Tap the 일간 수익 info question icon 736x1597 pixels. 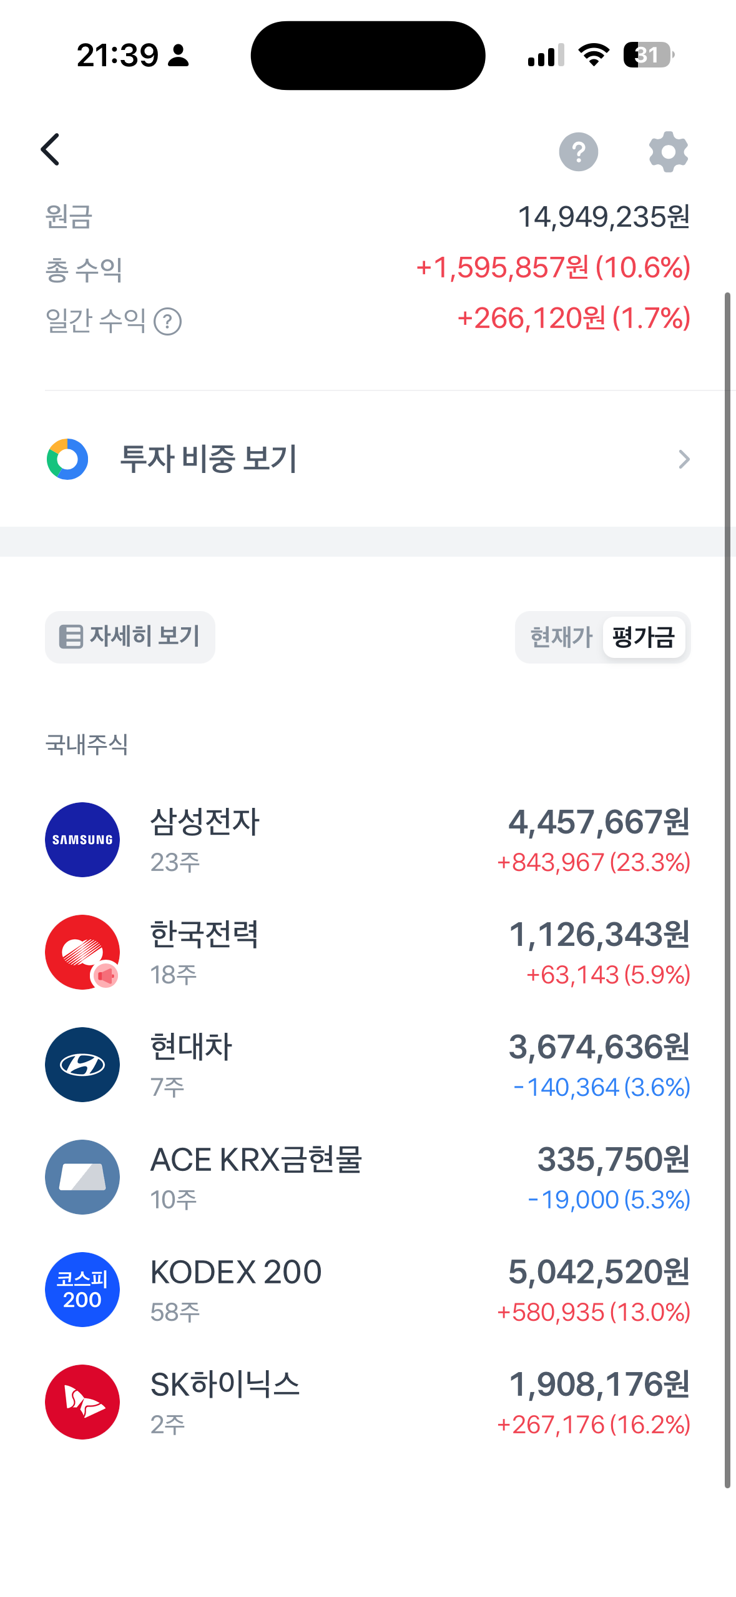pos(167,322)
